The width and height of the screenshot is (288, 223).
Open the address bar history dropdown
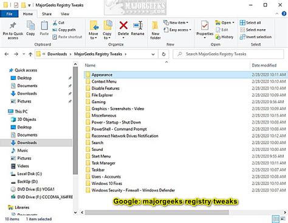(x=153, y=54)
